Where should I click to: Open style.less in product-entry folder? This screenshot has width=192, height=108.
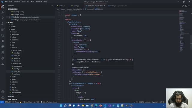coord(16,61)
